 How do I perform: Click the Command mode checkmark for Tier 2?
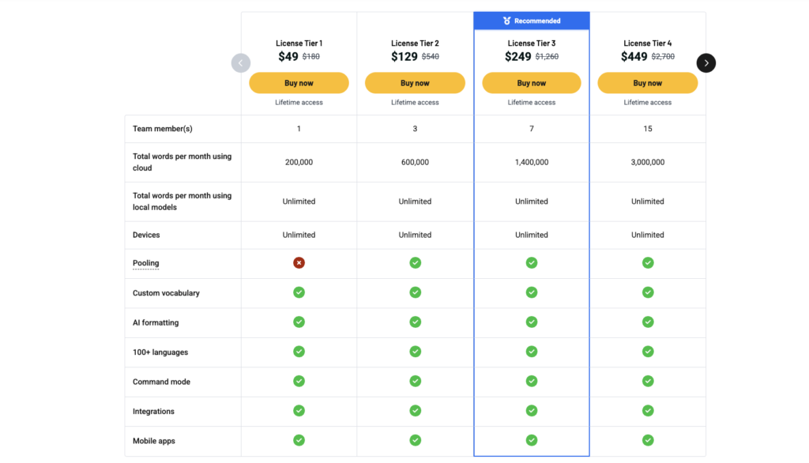(x=415, y=381)
